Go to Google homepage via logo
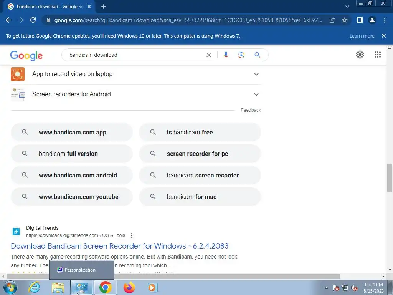Viewport: 393px width, 295px height. coord(26,55)
